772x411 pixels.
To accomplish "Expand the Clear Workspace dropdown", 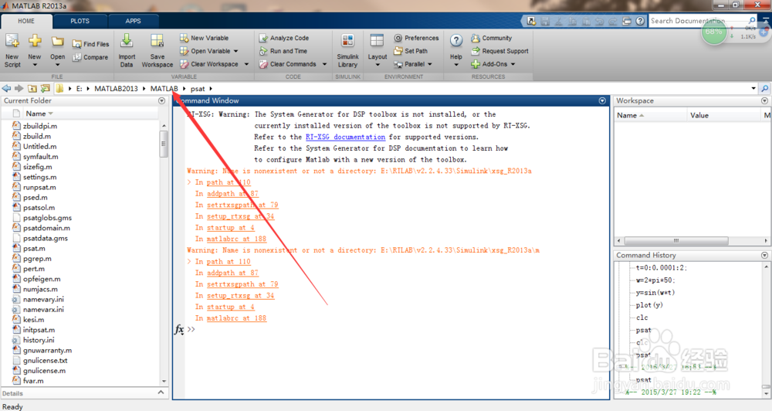I will [246, 64].
